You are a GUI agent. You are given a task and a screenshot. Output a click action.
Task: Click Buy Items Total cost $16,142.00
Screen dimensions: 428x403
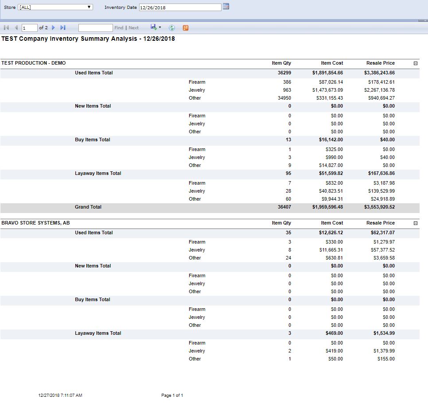point(331,139)
